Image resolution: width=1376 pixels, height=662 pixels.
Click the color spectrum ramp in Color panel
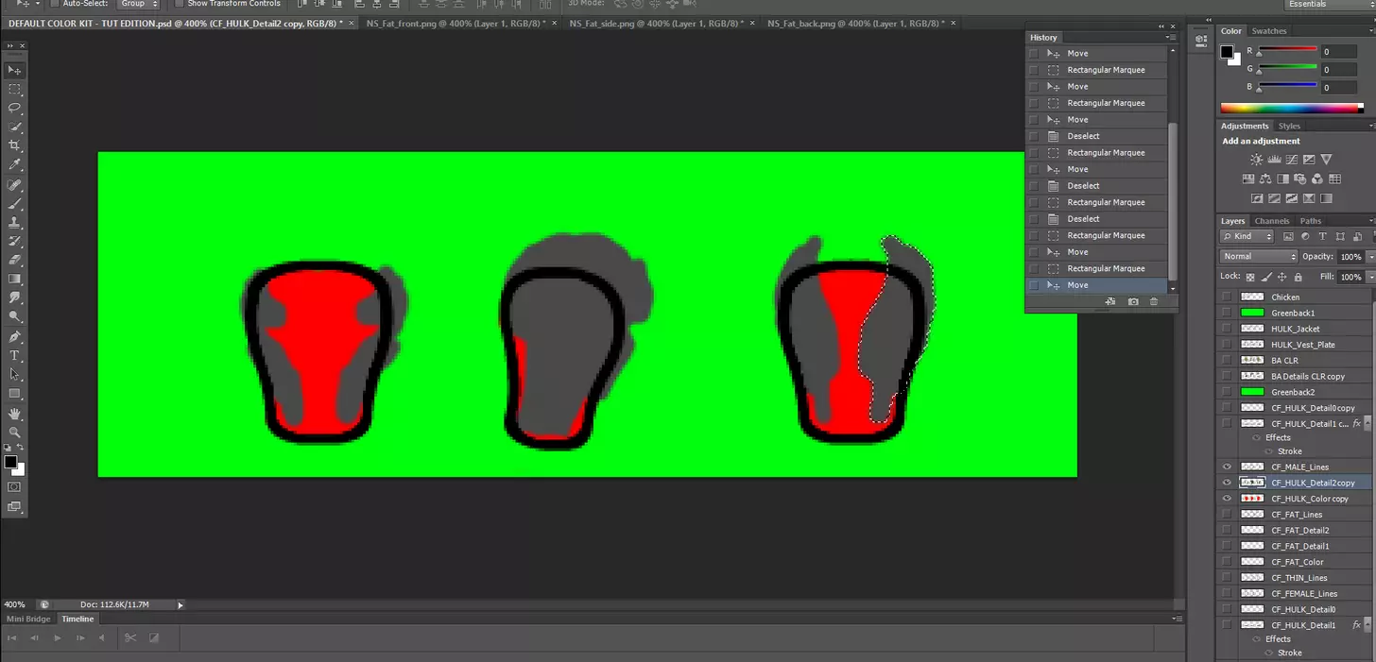tap(1292, 109)
